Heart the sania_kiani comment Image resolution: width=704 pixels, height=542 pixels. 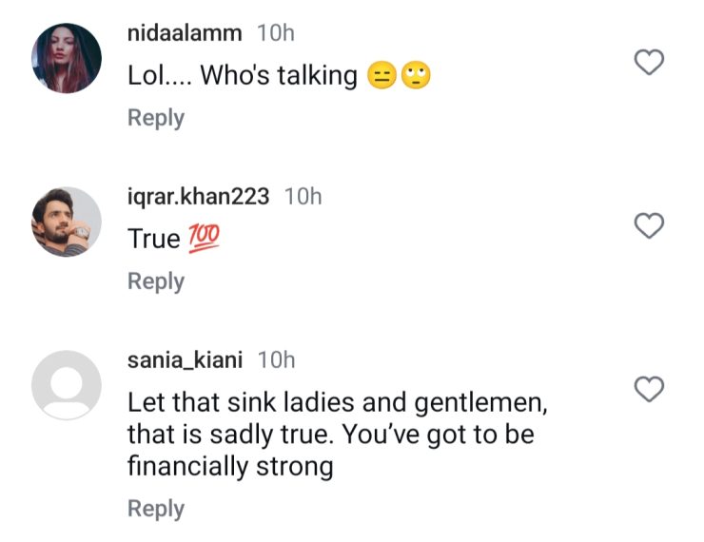point(649,389)
